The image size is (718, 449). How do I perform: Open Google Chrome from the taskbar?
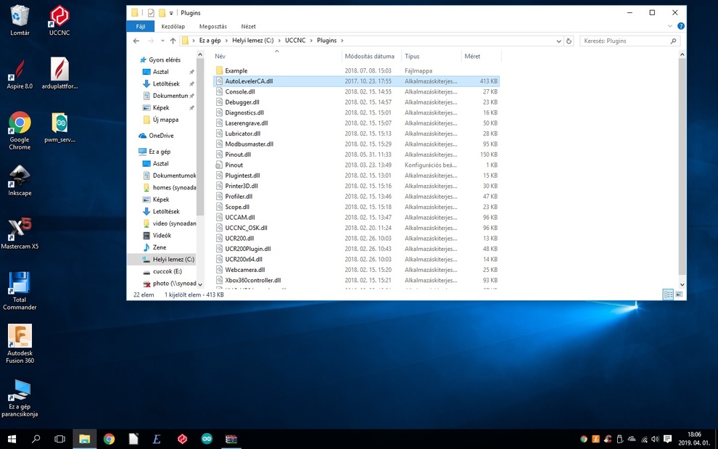coord(109,439)
